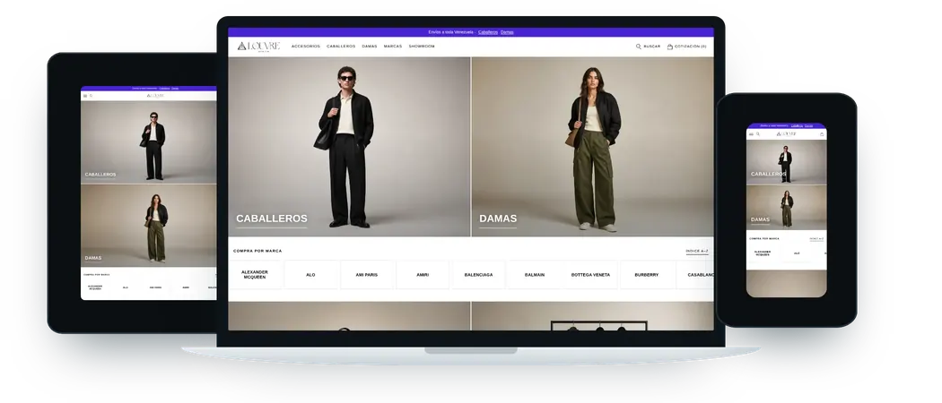This screenshot has height=403, width=942.
Task: Click the woman in green pants on the phone
Action: [x=787, y=208]
